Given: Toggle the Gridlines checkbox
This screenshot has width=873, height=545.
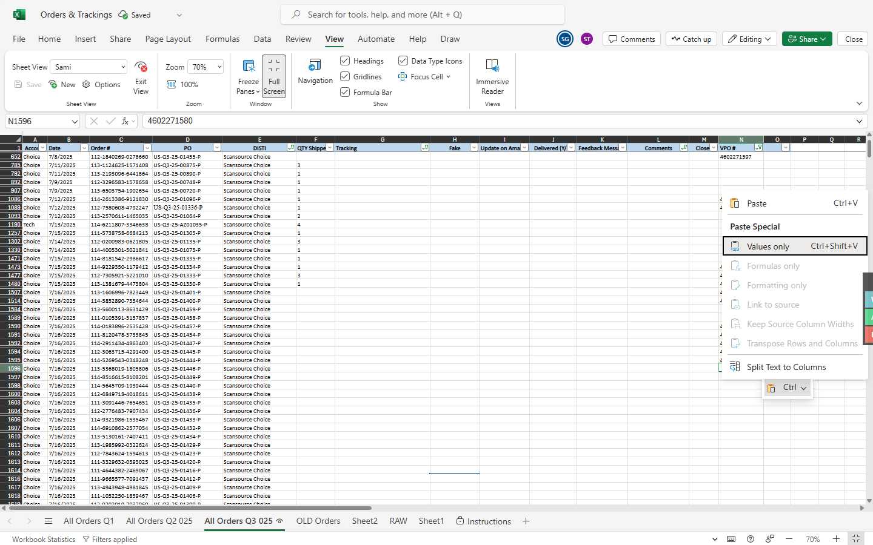Looking at the screenshot, I should coord(345,76).
